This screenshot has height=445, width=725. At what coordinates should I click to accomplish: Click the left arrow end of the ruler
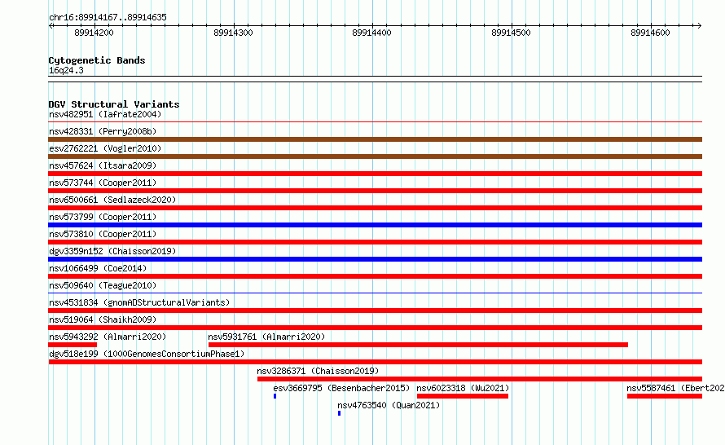click(51, 26)
